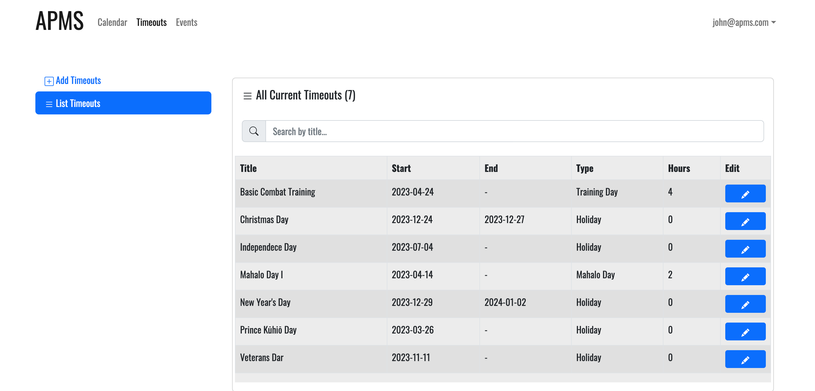Click the Start column header
Image resolution: width=815 pixels, height=391 pixels.
(x=401, y=168)
